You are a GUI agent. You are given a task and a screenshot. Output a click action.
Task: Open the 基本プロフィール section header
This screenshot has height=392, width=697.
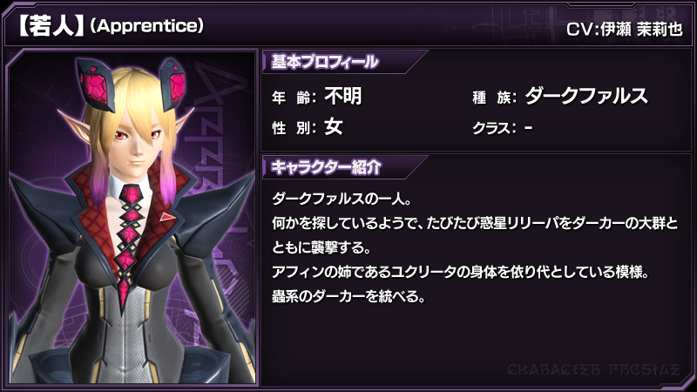click(x=325, y=62)
